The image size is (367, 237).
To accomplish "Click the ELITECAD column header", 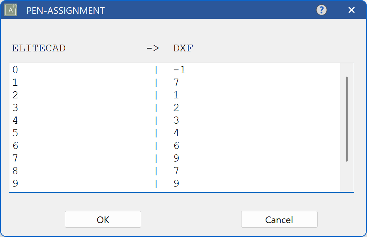I will pos(39,48).
